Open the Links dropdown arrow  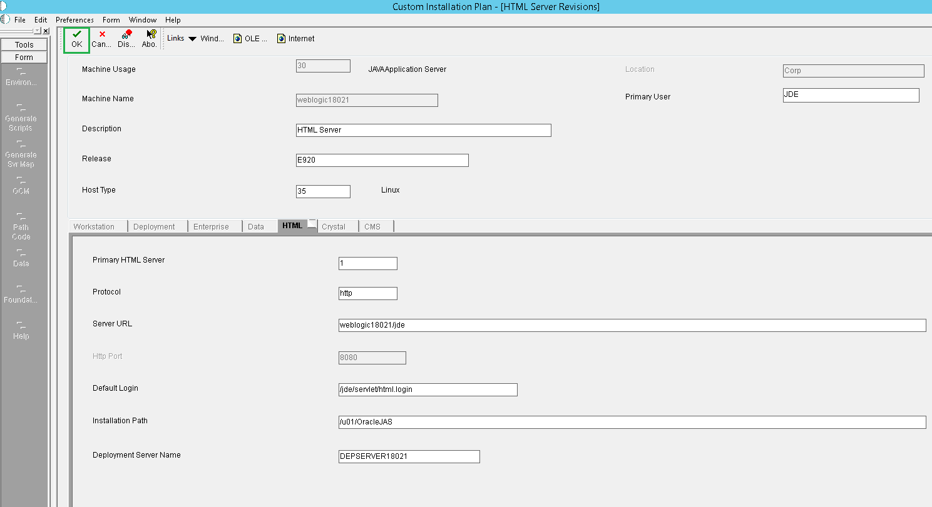point(191,38)
